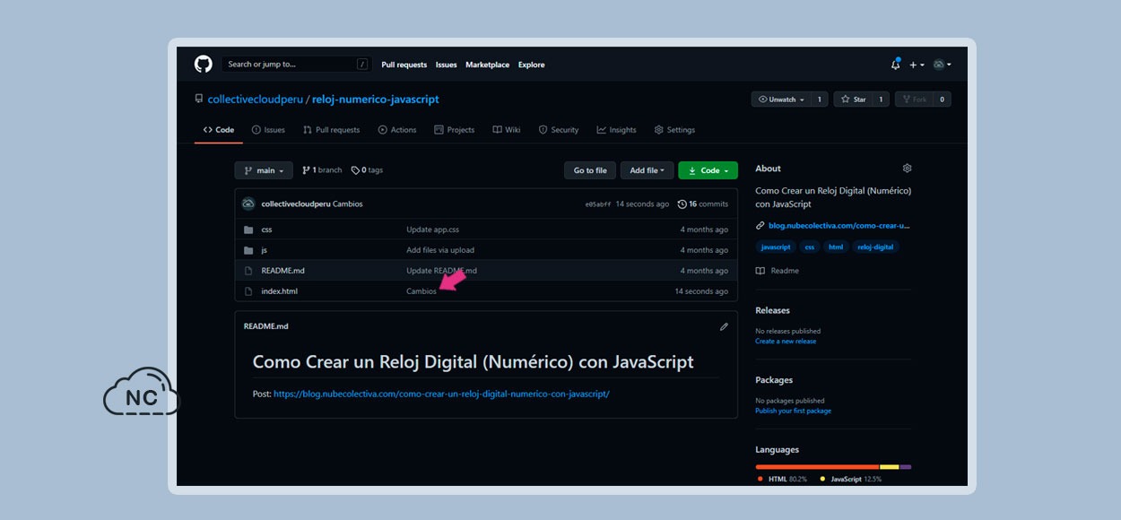
Task: Open the index.html file
Action: pyautogui.click(x=279, y=291)
